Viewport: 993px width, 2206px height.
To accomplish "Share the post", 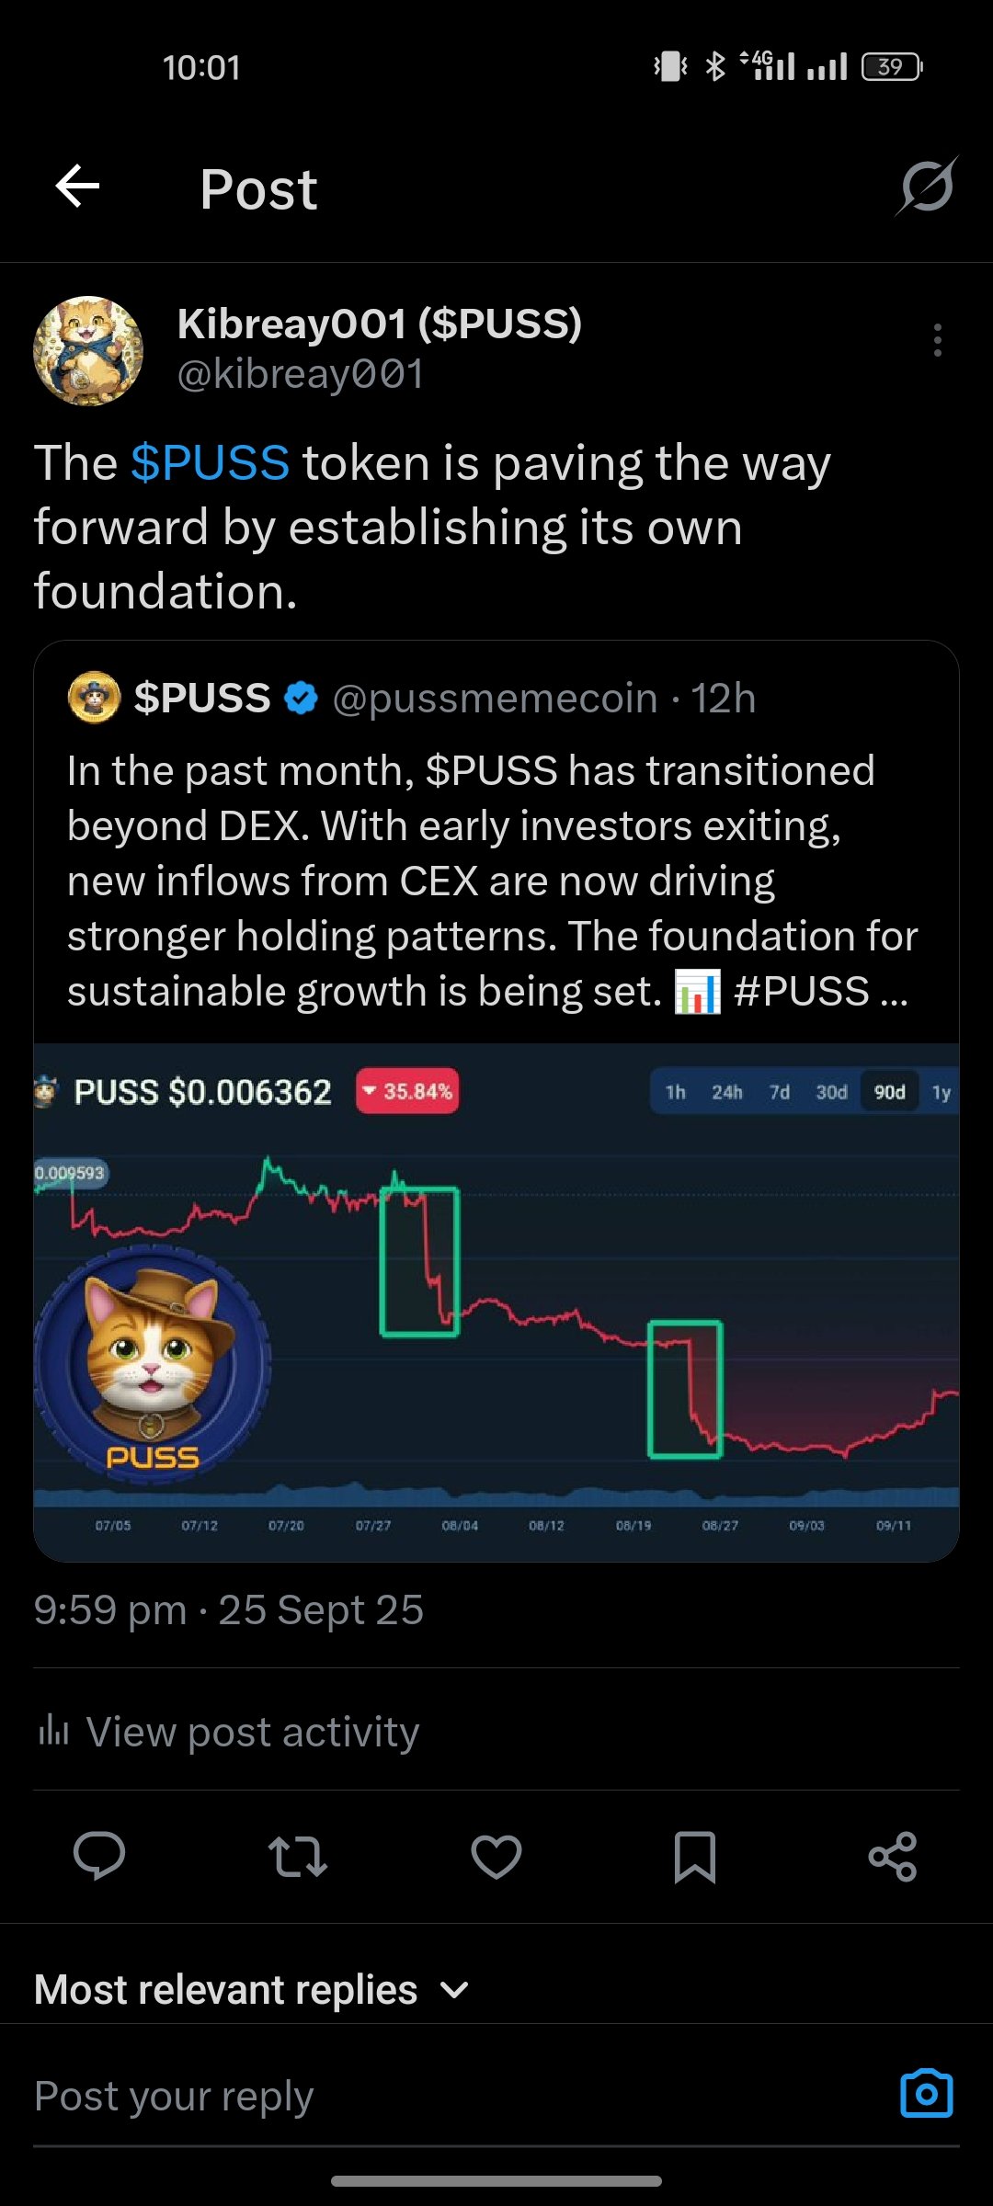I will click(893, 1856).
